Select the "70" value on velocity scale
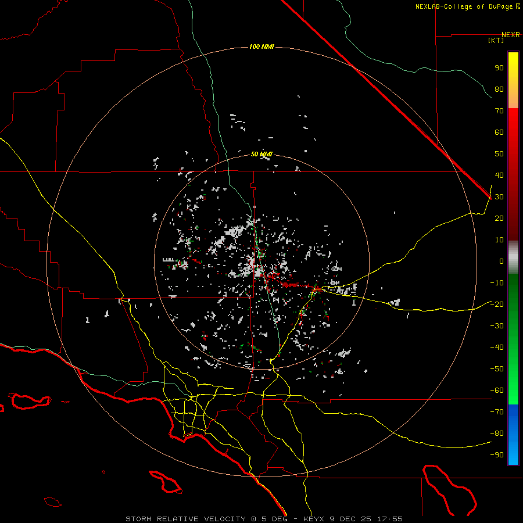 click(499, 111)
